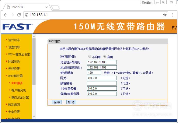Click the FAST logo
The height and width of the screenshot is (123, 178).
click(x=18, y=27)
